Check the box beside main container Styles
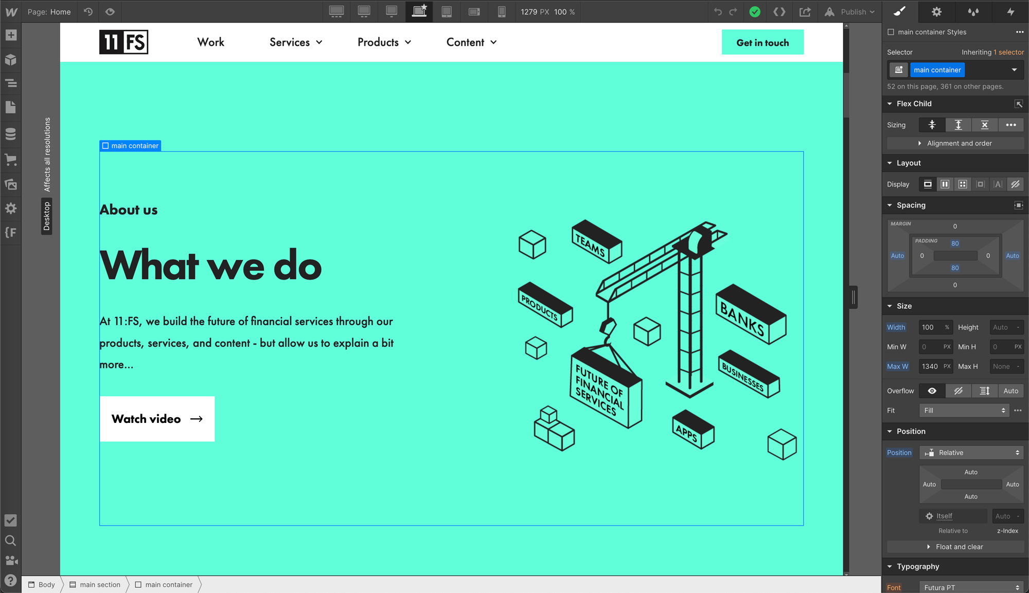 (x=891, y=32)
